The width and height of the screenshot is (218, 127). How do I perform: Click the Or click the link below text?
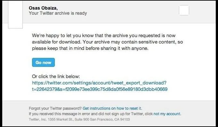click(x=56, y=76)
